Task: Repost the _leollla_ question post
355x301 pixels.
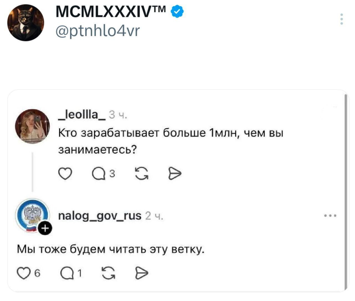Action: pyautogui.click(x=142, y=174)
